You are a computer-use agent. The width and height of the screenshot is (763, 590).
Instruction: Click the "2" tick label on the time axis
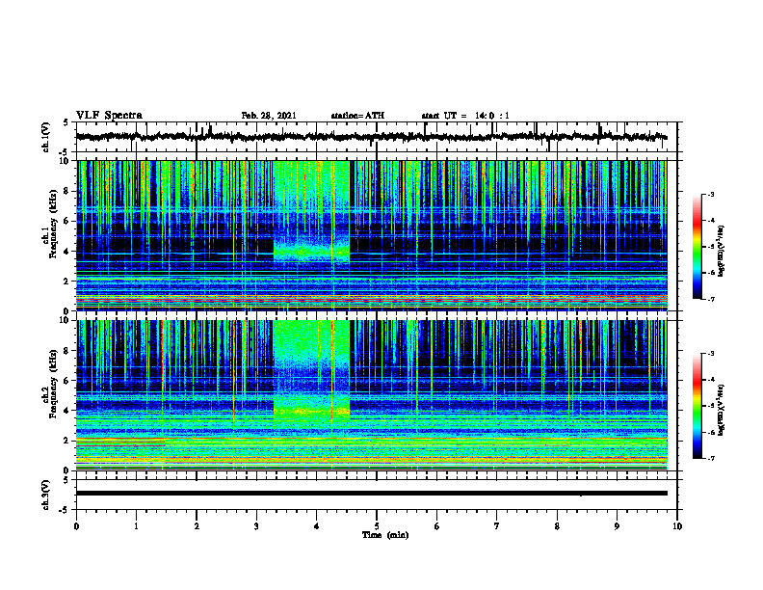(x=197, y=526)
